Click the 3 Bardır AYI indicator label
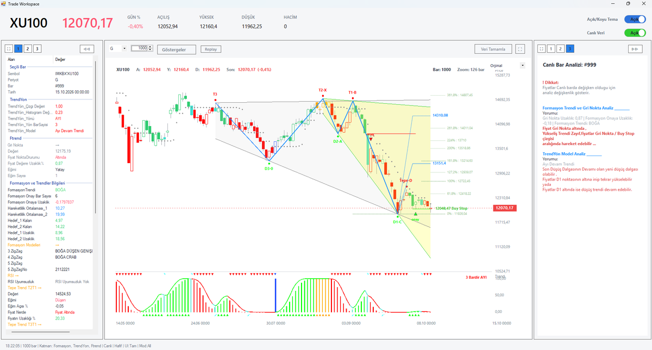652x350 pixels. tap(476, 277)
